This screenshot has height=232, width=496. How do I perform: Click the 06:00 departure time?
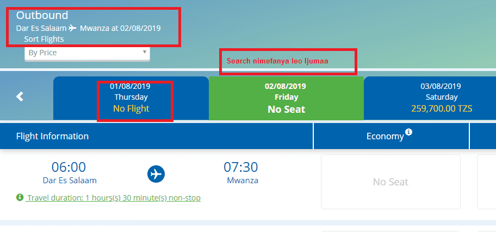69,167
